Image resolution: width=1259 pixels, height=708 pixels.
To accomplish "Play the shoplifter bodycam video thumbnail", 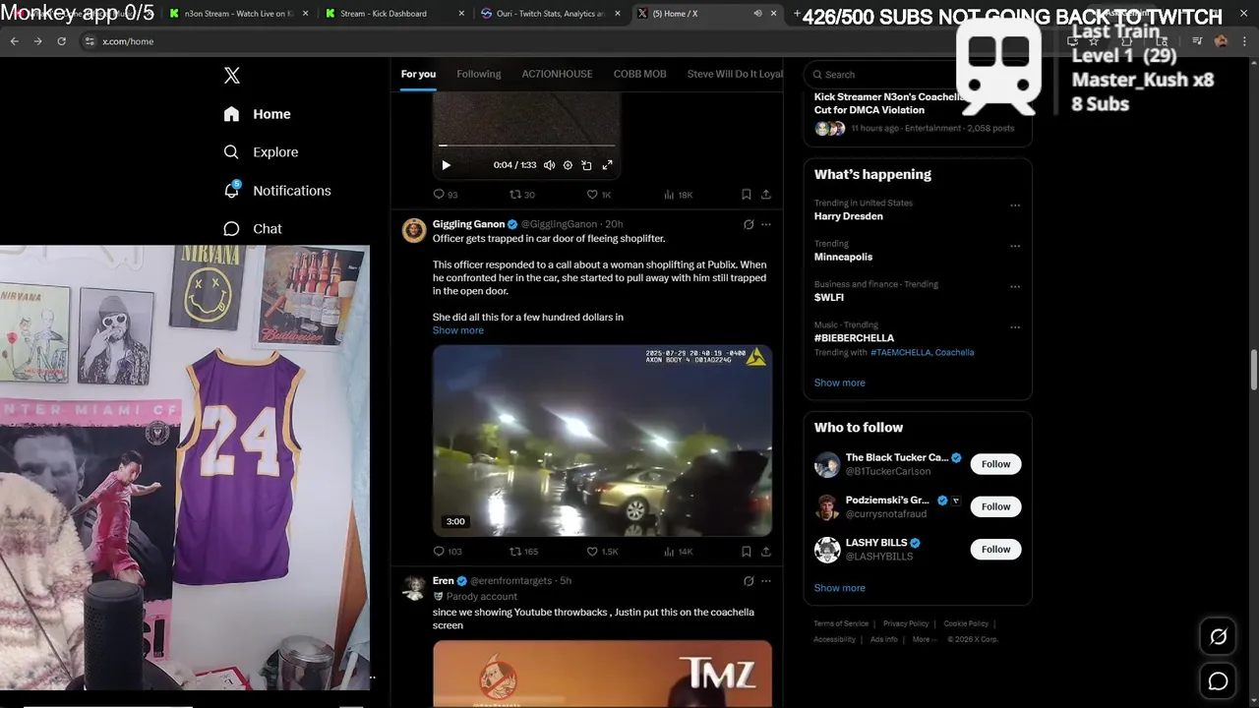I will [x=602, y=440].
